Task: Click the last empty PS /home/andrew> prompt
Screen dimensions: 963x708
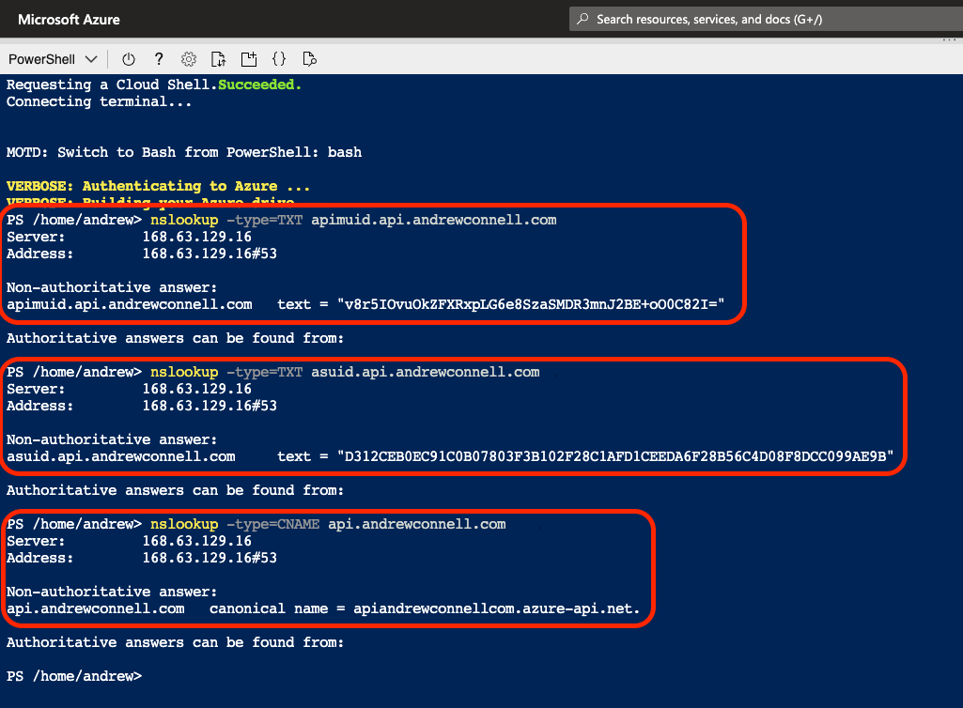Action: 74,677
